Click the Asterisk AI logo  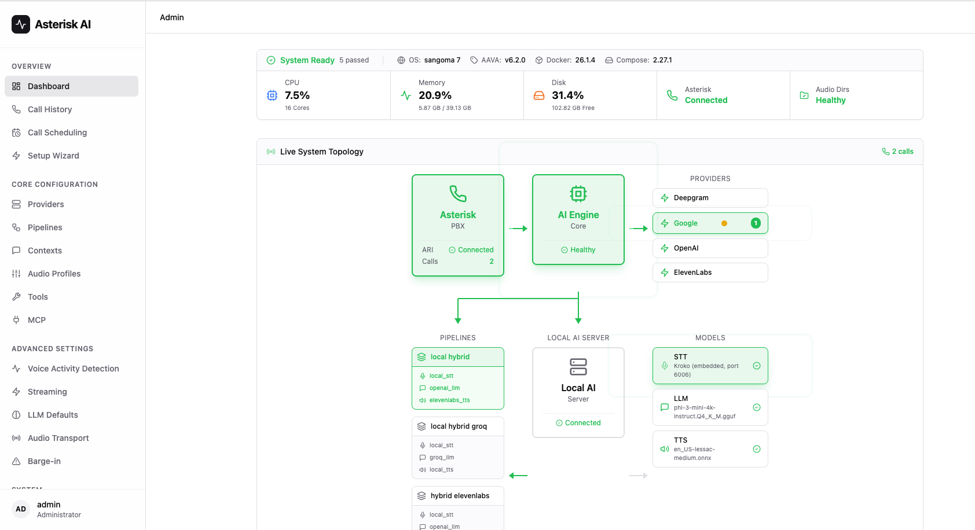pos(50,24)
